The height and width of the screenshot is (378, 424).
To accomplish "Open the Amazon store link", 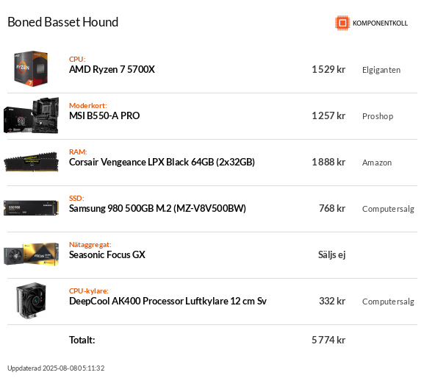I will click(377, 163).
